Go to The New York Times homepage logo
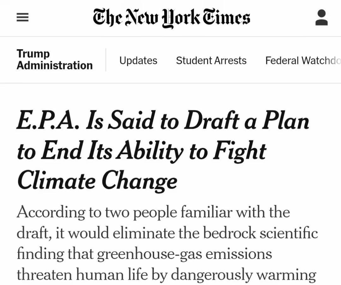 [171, 18]
